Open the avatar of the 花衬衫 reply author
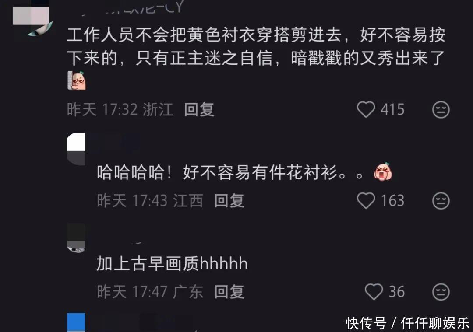 [76, 149]
